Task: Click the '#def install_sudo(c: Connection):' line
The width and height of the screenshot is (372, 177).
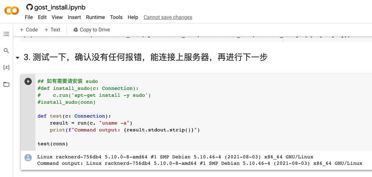Action: pos(88,88)
